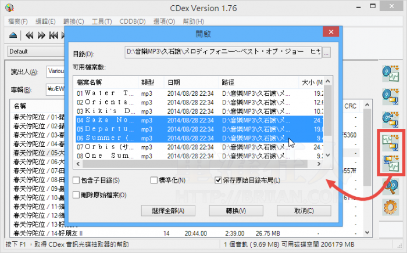
Task: Click file list scroll up arrow
Action: tap(328, 81)
